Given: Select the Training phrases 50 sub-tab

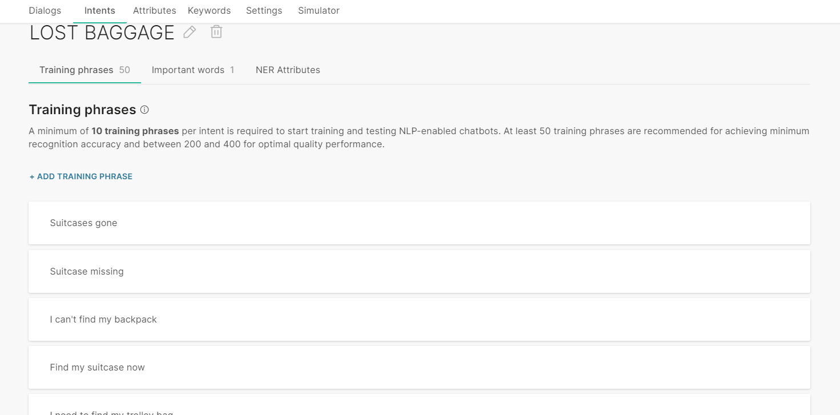Looking at the screenshot, I should coord(85,70).
